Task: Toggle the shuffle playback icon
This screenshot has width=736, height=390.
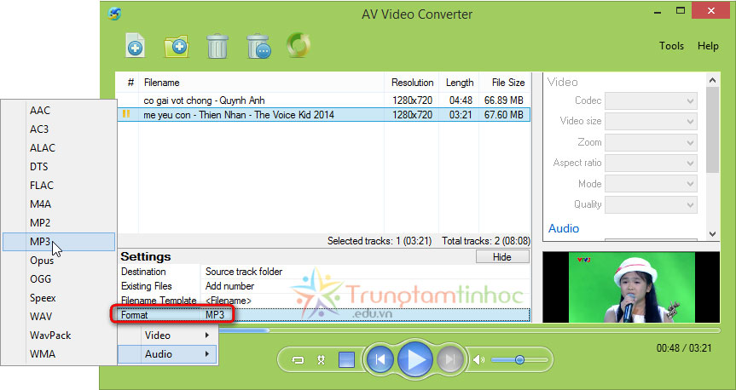Action: [321, 360]
